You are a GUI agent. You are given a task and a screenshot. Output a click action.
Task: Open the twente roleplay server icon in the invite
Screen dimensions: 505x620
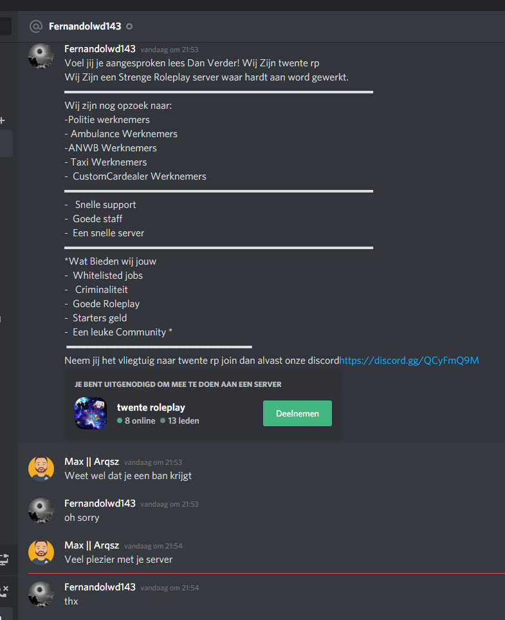tap(91, 413)
